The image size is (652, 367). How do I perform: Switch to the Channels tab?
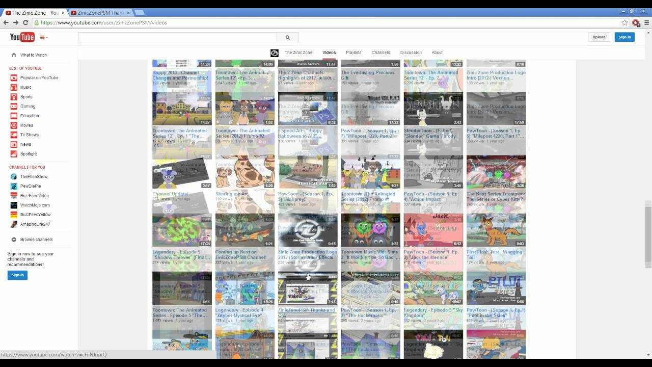[x=381, y=53]
